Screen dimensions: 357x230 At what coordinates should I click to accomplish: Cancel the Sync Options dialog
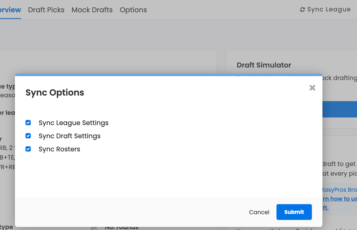[x=259, y=212]
